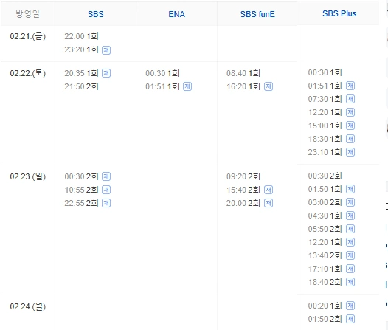Screen dimensions: 388x330
Task: Click the rerun icon beside SBS Plus 13:40 2회
Action: (x=350, y=255)
